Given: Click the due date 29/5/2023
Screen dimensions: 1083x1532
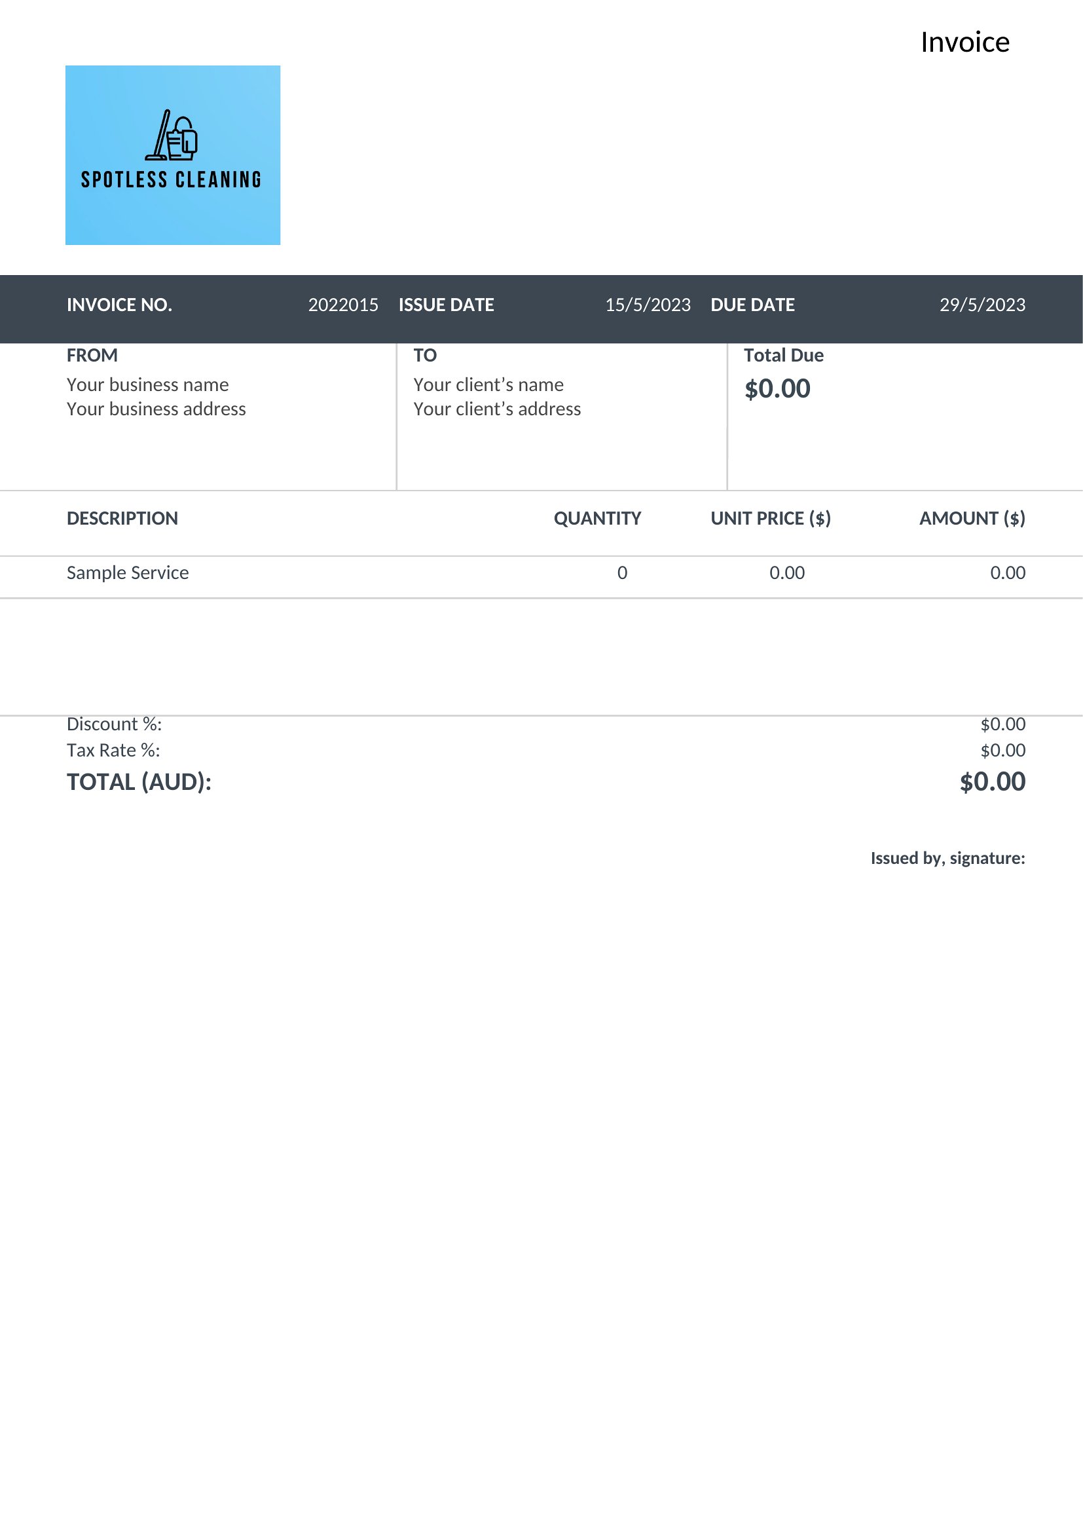Looking at the screenshot, I should point(982,305).
